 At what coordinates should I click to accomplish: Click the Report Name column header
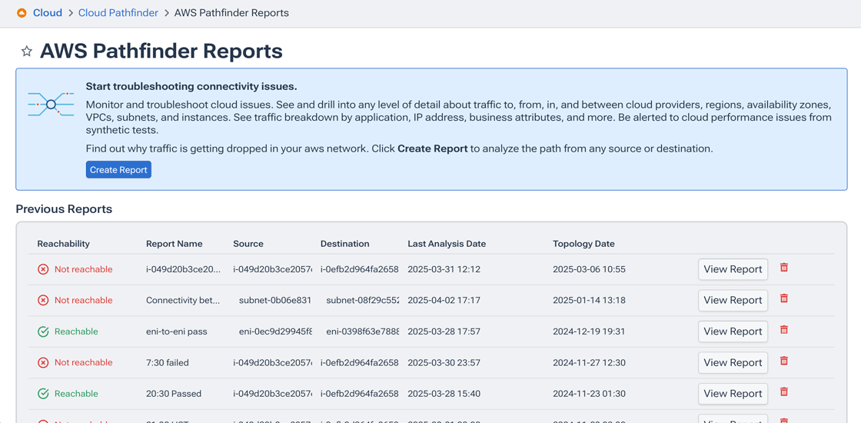[x=174, y=243]
